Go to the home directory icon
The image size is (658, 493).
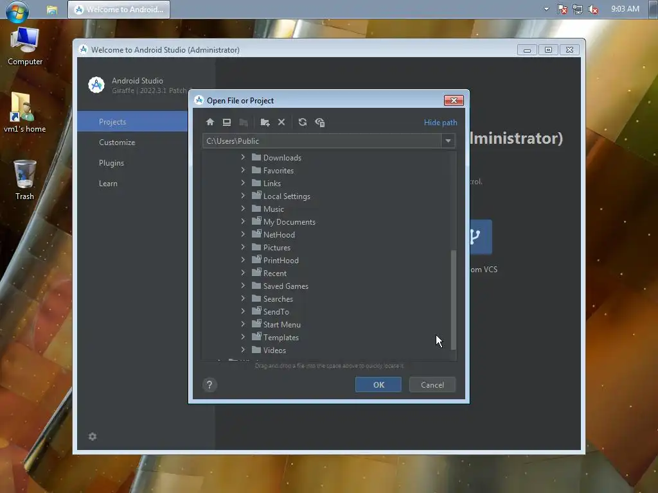210,122
